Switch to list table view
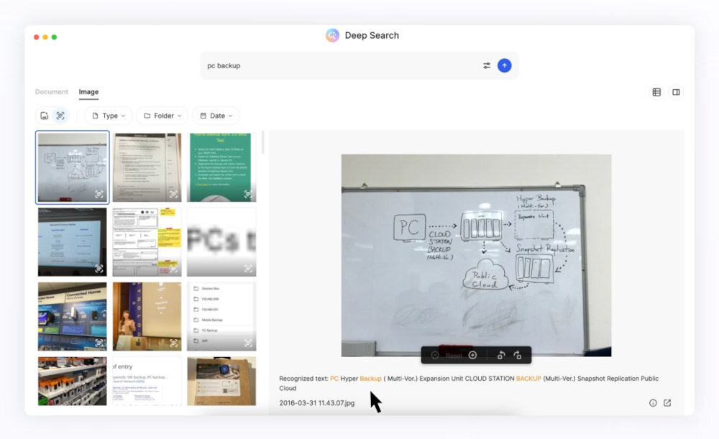The width and height of the screenshot is (719, 439). click(656, 92)
